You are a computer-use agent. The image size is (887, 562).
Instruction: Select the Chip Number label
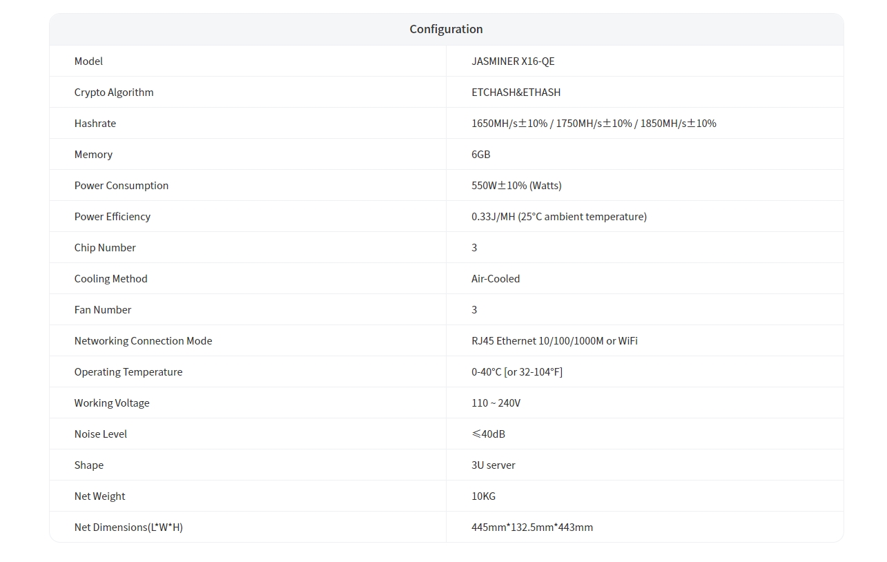(105, 248)
